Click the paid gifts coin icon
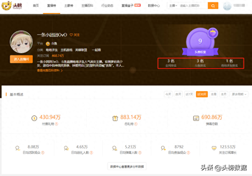The height and width of the screenshot is (176, 252). [x=34, y=118]
